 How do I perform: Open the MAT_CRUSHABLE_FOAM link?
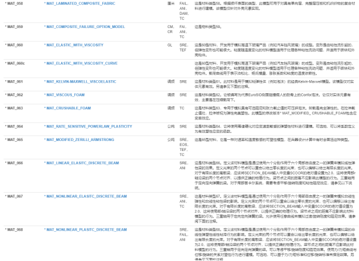(67, 108)
